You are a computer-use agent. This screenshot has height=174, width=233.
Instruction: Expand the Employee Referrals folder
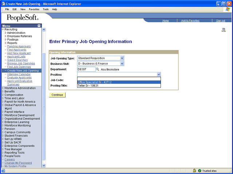6,36
